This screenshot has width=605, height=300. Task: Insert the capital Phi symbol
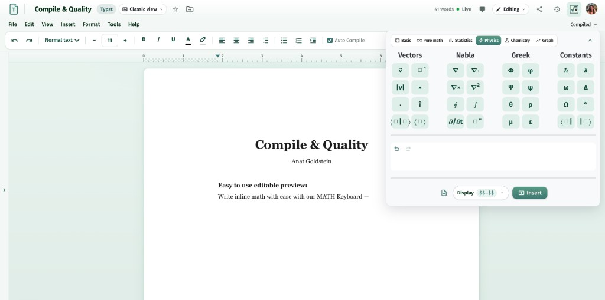pos(511,71)
